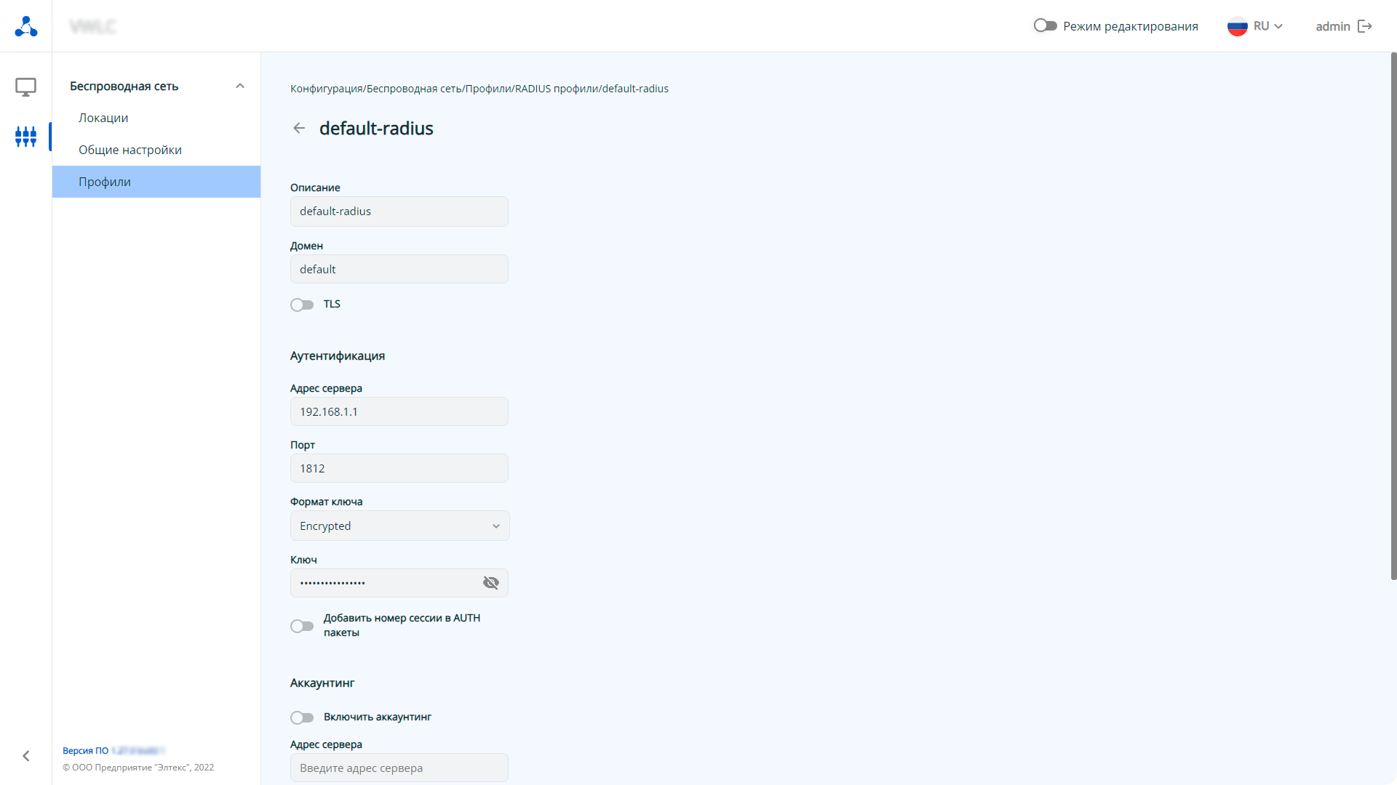The width and height of the screenshot is (1397, 785).
Task: Click the Eltex logo icon
Action: pos(26,26)
